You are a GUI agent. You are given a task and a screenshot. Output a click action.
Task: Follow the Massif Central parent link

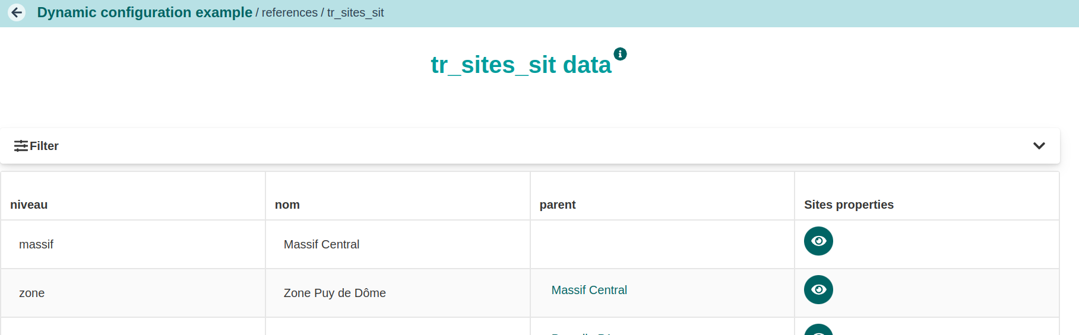tap(589, 290)
